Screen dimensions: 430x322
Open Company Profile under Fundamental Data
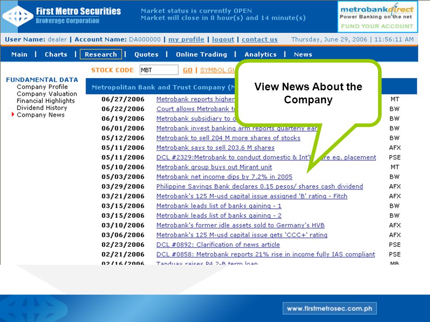pyautogui.click(x=42, y=87)
